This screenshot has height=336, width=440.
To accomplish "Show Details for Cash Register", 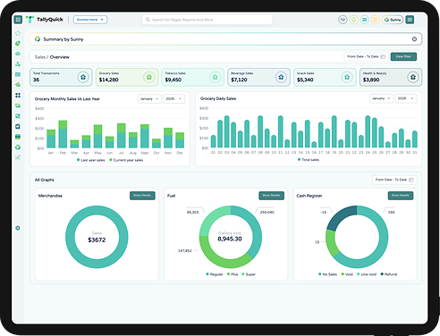I will pos(401,196).
